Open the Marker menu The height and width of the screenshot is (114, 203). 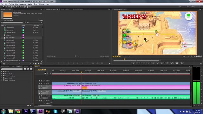30,4
